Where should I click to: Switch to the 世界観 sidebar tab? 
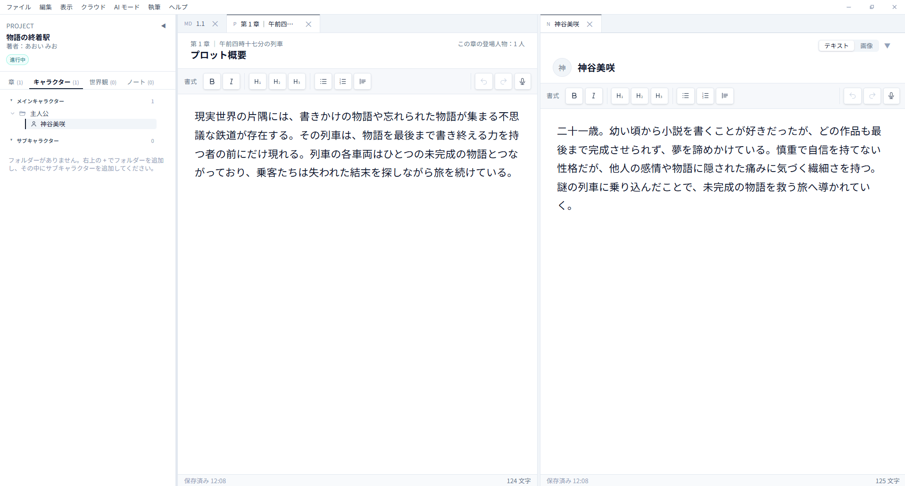[103, 82]
